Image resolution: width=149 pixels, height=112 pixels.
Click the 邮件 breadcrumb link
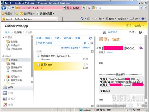coord(7,32)
